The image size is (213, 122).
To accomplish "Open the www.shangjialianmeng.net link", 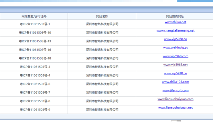I will pos(175,31).
